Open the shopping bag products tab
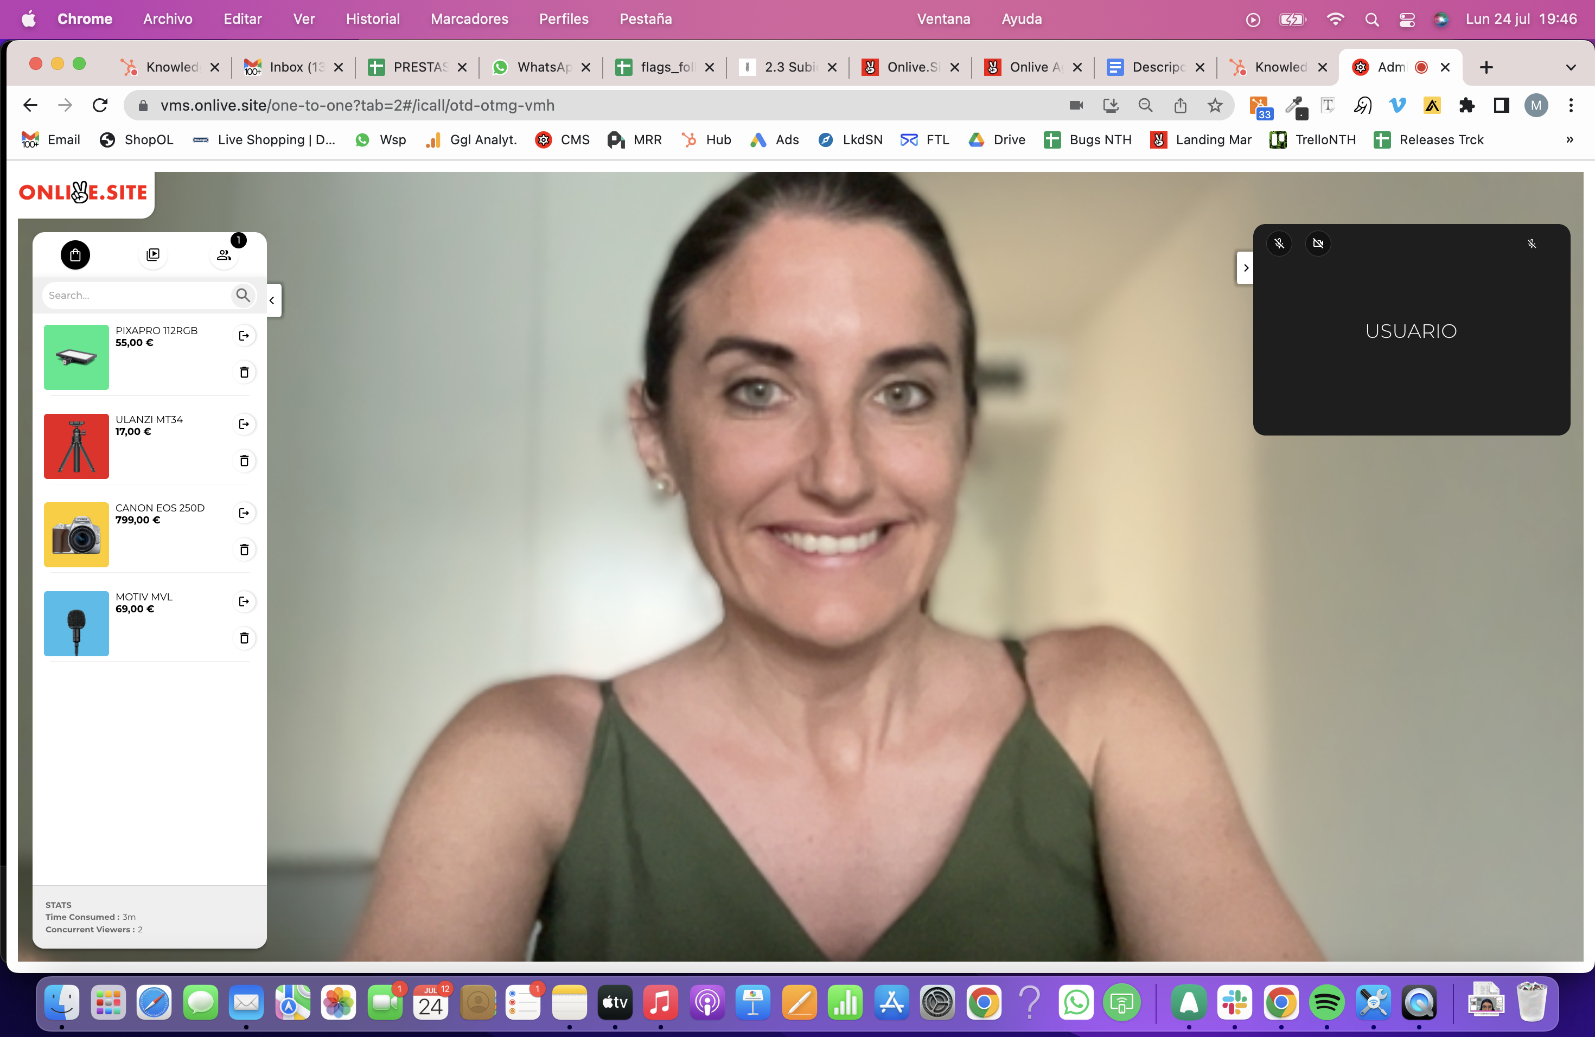 [x=75, y=254]
